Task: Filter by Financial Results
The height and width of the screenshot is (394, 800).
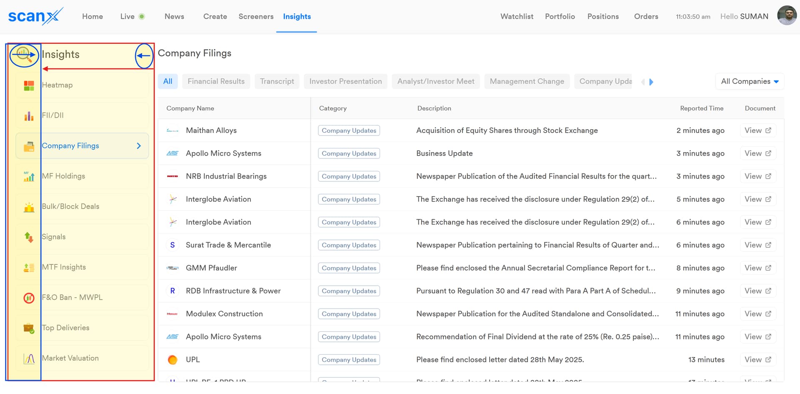Action: [216, 82]
